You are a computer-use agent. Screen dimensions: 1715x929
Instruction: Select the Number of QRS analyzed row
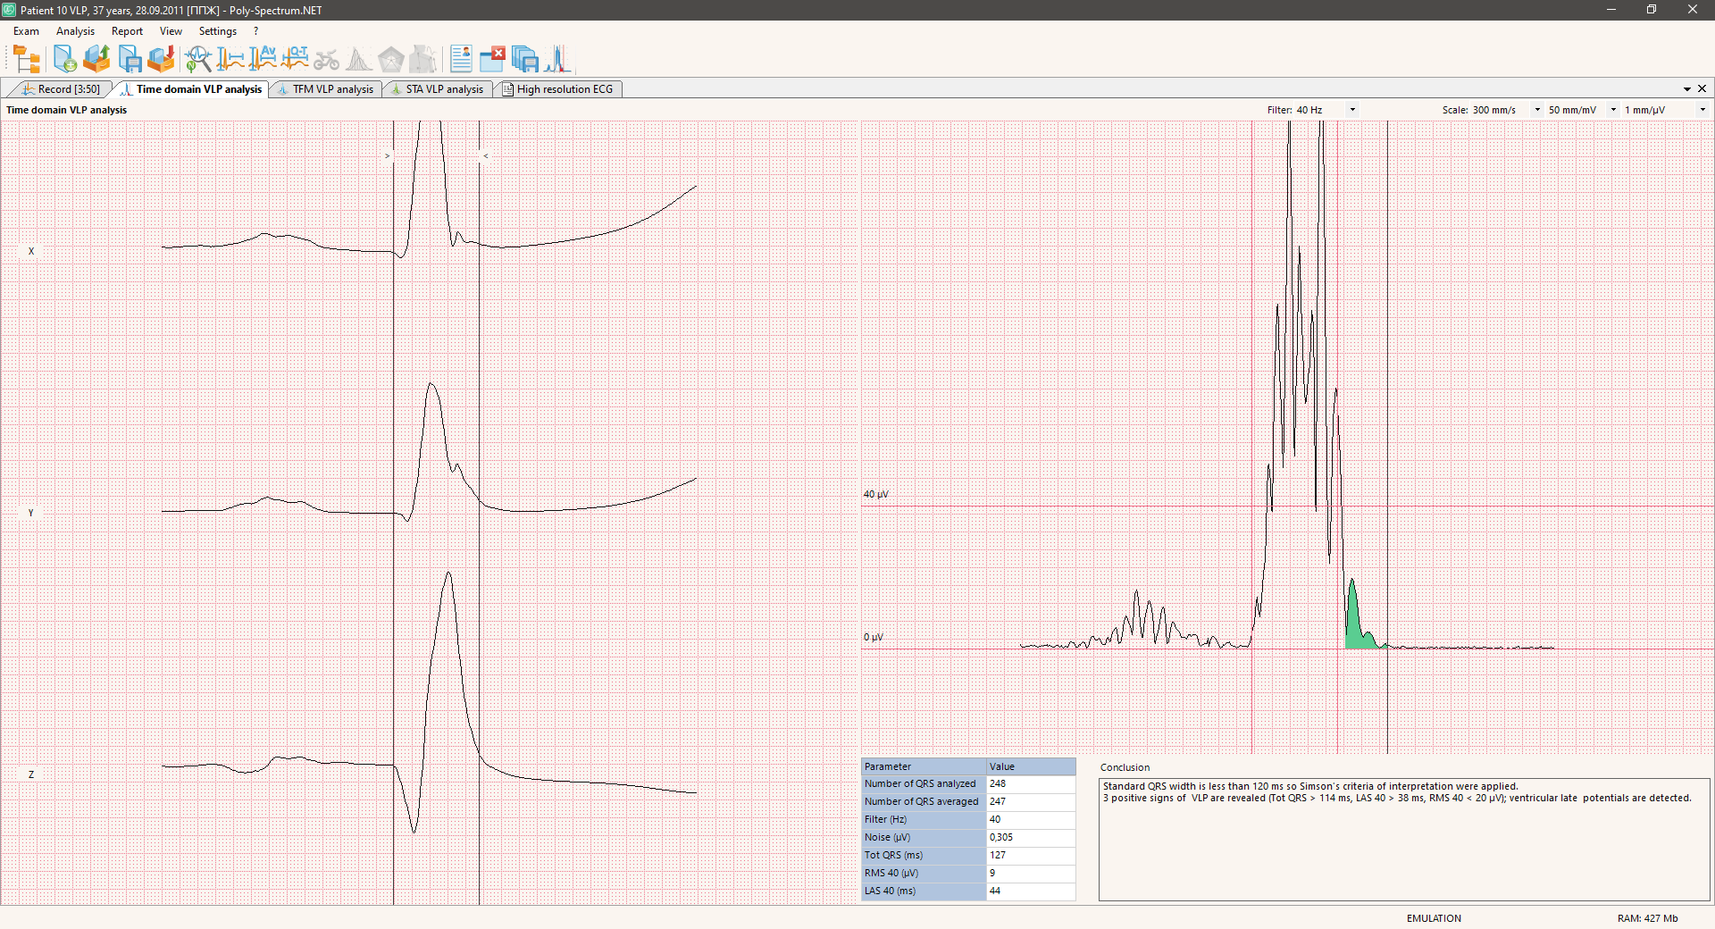point(968,783)
